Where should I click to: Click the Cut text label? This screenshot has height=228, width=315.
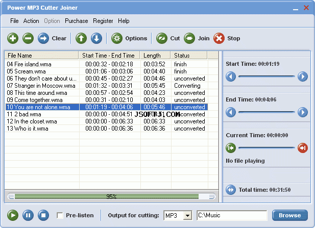[175, 38]
